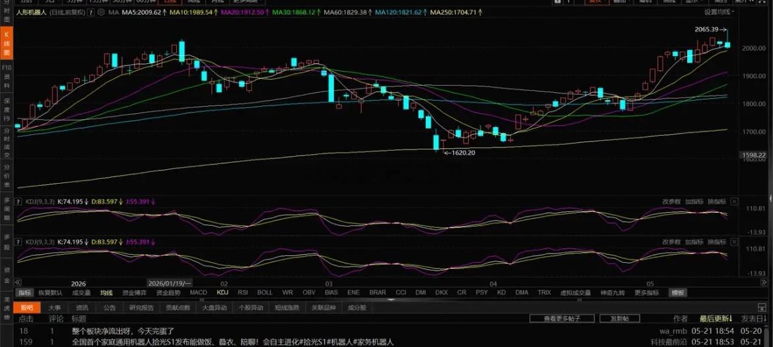Select the WR indicator
This screenshot has width=773, height=347.
287,292
